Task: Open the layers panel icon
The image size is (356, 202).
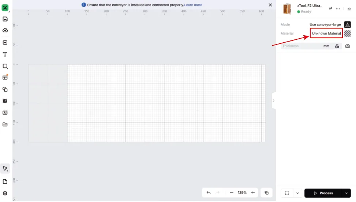Action: pos(5,193)
